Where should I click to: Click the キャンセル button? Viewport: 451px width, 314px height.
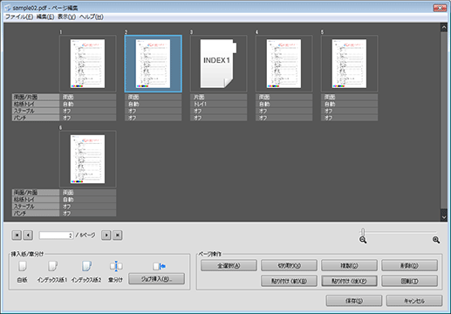point(414,301)
